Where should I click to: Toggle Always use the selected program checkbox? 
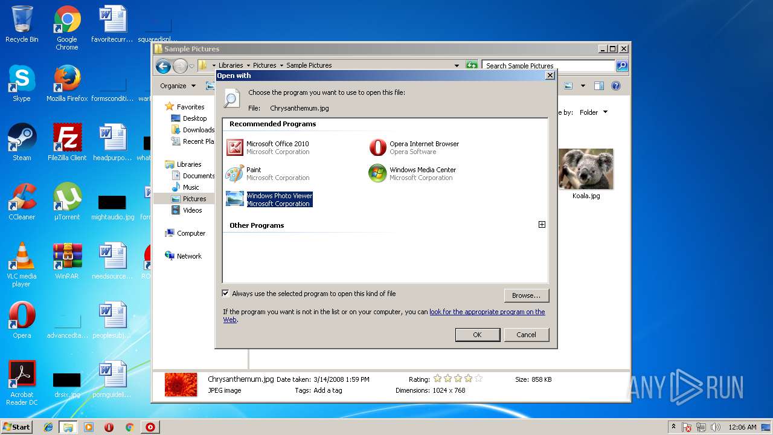pos(226,294)
